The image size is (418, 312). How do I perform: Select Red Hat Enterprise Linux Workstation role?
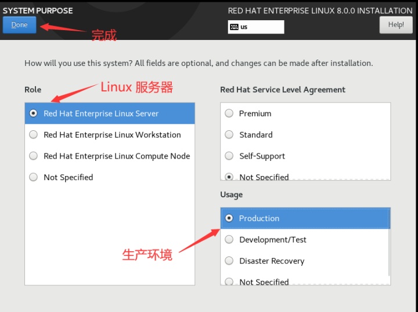point(110,135)
